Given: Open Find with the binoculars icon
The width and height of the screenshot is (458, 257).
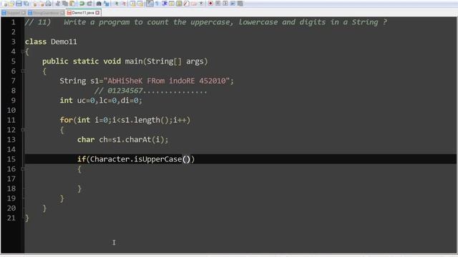Looking at the screenshot, I should [99, 4].
